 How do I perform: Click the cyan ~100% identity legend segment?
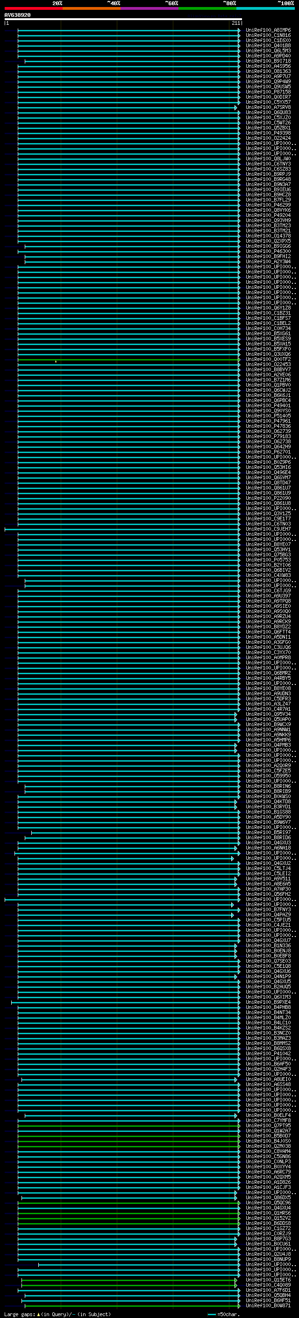pyautogui.click(x=265, y=8)
